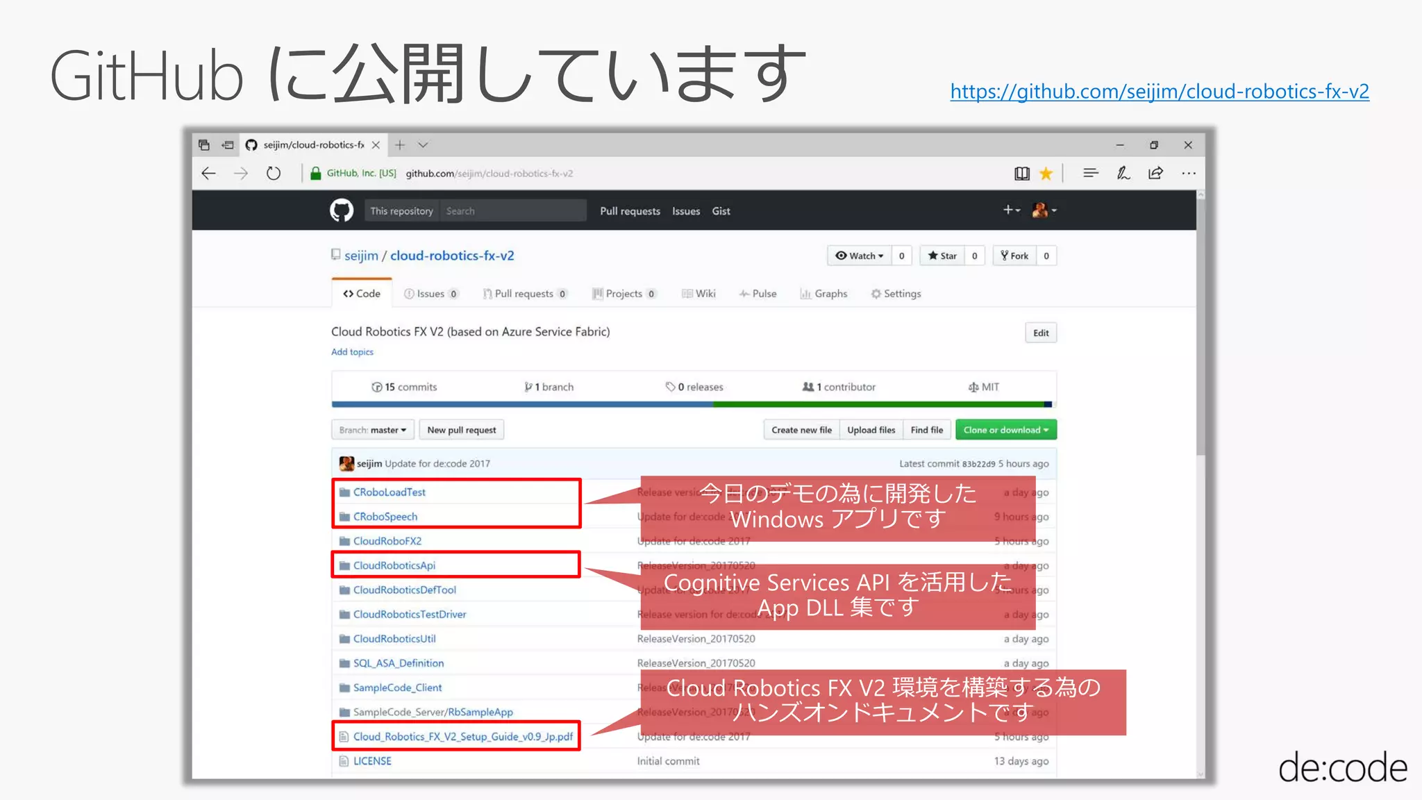The width and height of the screenshot is (1422, 800).
Task: Open the CRoboSpeech folder
Action: (385, 517)
